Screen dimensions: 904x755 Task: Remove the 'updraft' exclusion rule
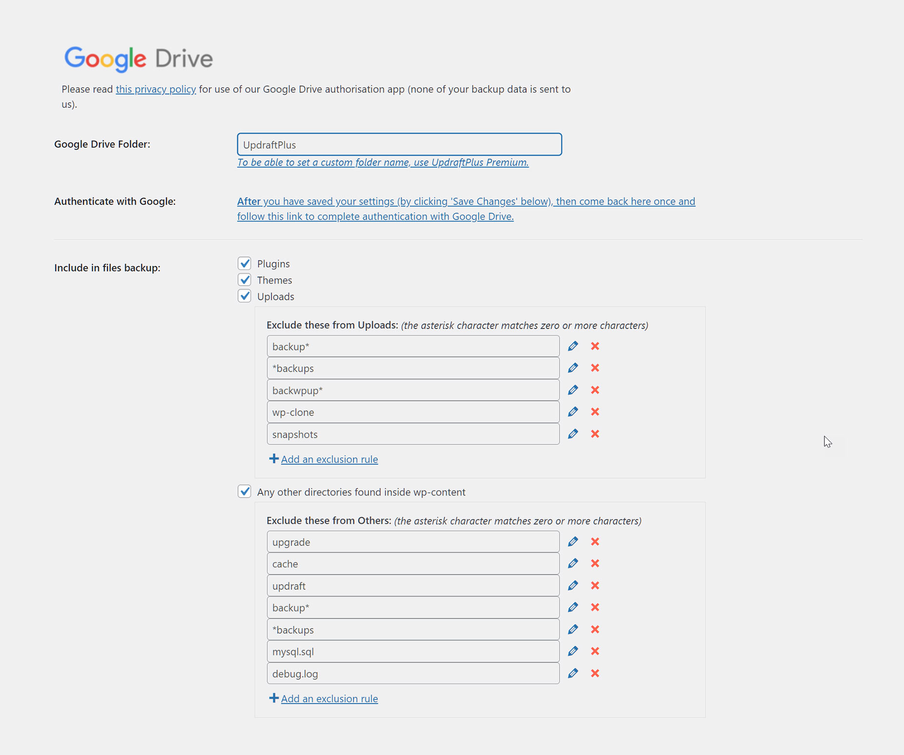pos(595,585)
